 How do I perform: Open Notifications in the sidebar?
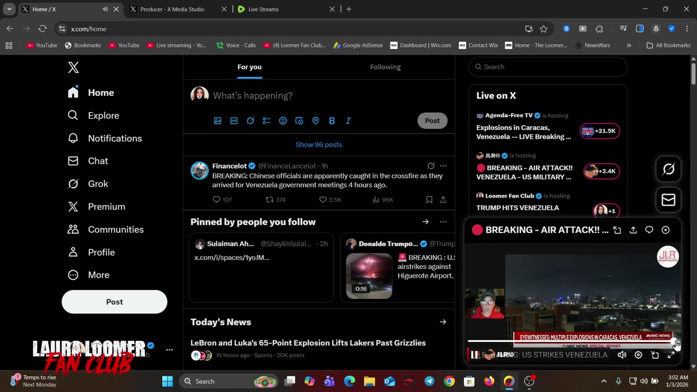(x=105, y=138)
